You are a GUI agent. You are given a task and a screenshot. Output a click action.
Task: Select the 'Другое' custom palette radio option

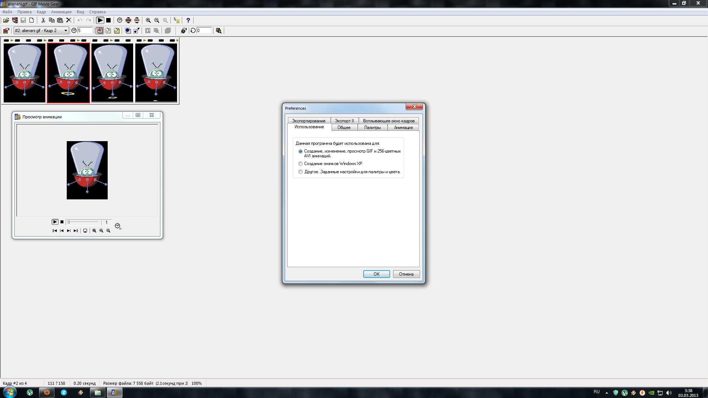click(301, 172)
